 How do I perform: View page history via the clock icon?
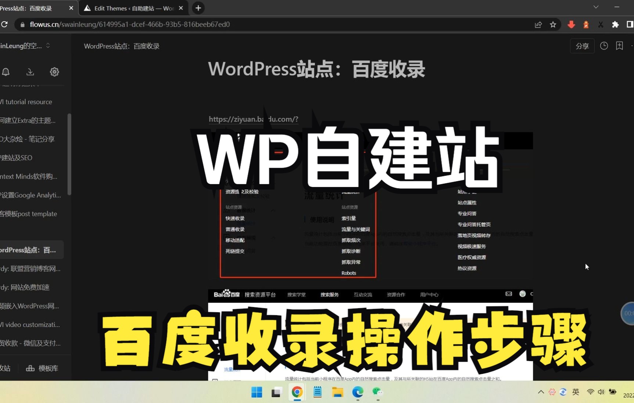point(603,46)
